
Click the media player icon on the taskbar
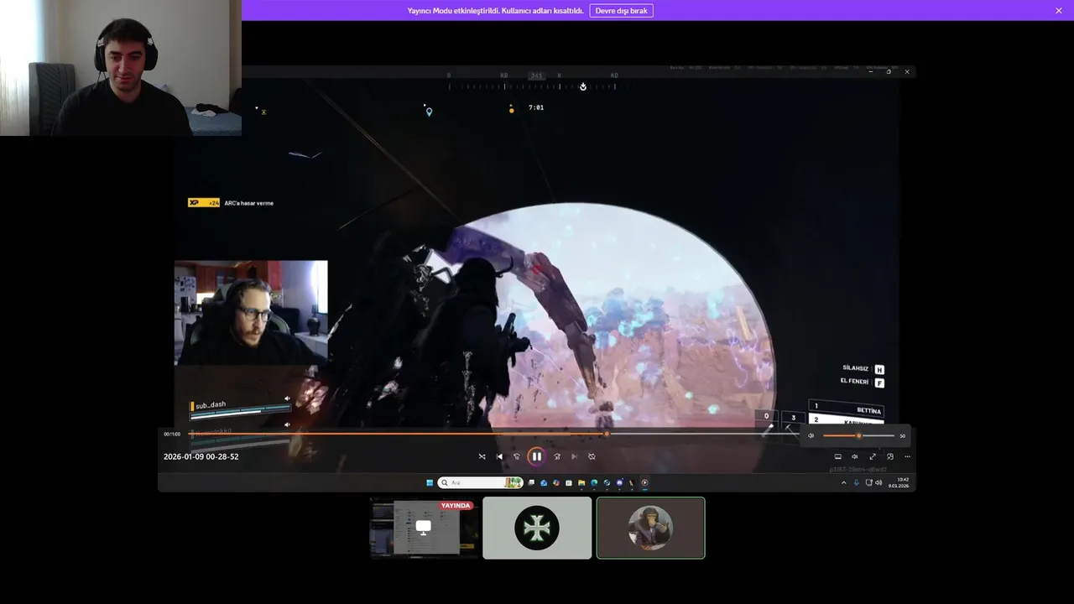pos(644,482)
